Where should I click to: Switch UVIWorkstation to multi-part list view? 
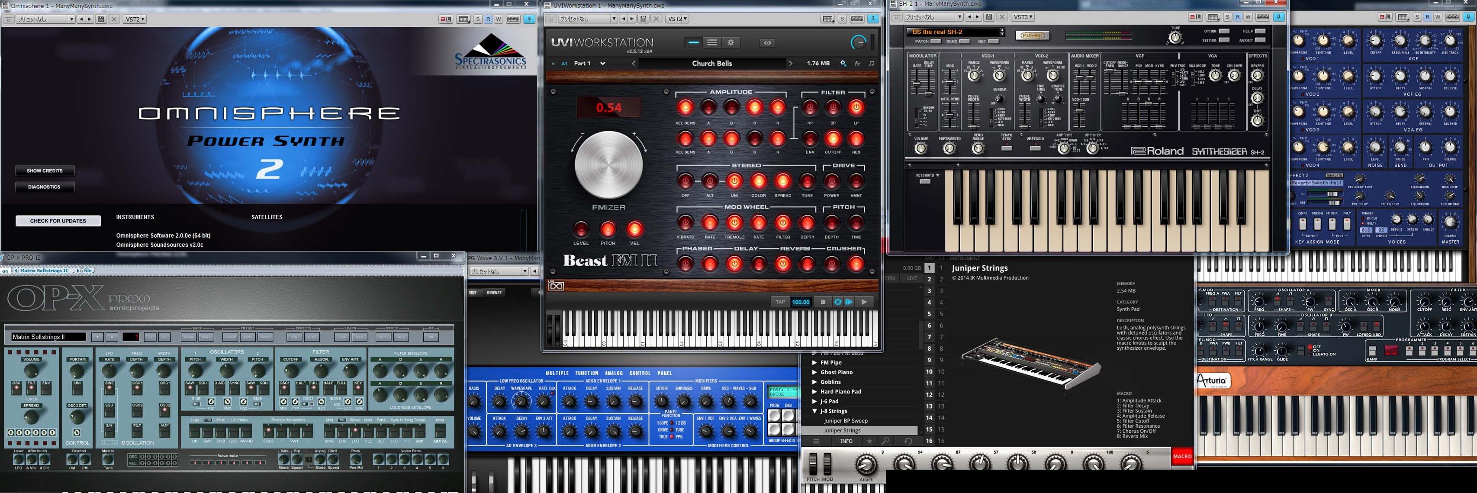[x=712, y=42]
